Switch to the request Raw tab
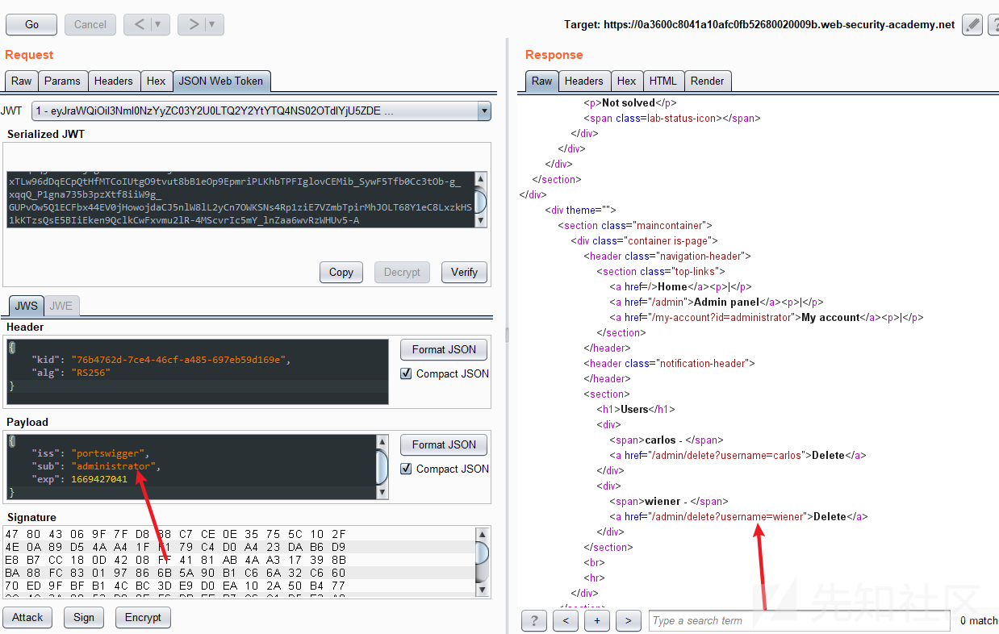The width and height of the screenshot is (999, 634). point(22,81)
